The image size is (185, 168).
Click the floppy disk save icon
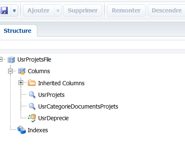coord(4,10)
